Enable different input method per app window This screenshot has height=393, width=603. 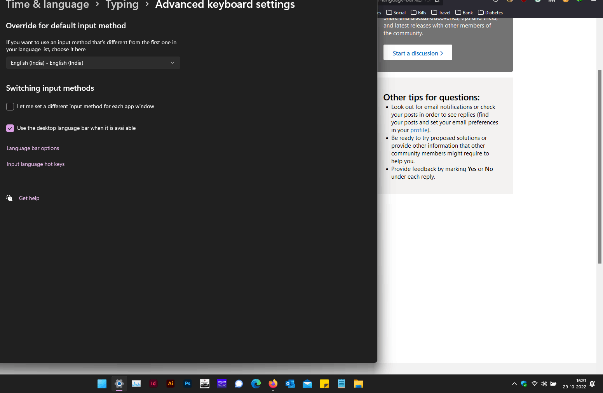click(10, 107)
